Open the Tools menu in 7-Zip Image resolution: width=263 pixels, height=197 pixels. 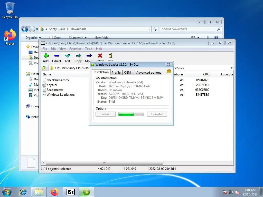coord(89,48)
